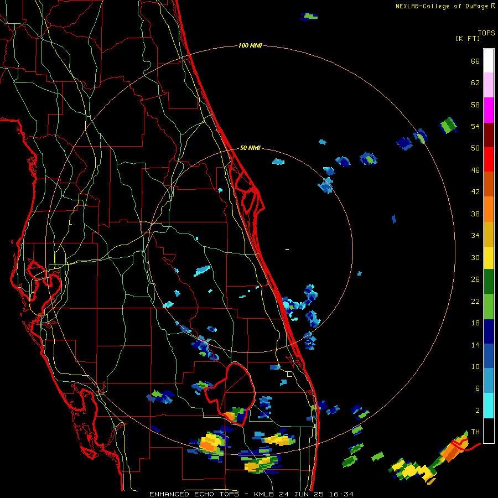Click the legend value 30

tap(475, 257)
